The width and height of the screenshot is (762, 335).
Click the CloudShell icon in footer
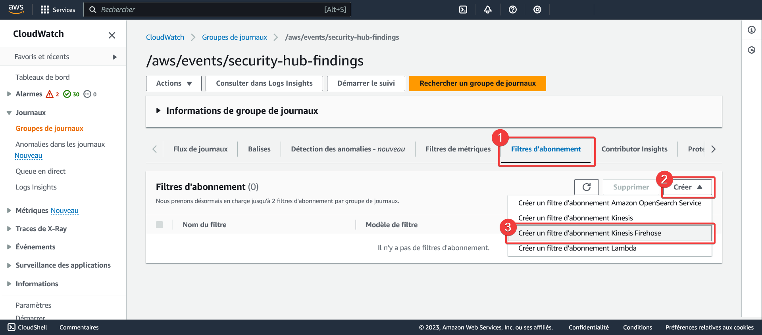coord(12,327)
